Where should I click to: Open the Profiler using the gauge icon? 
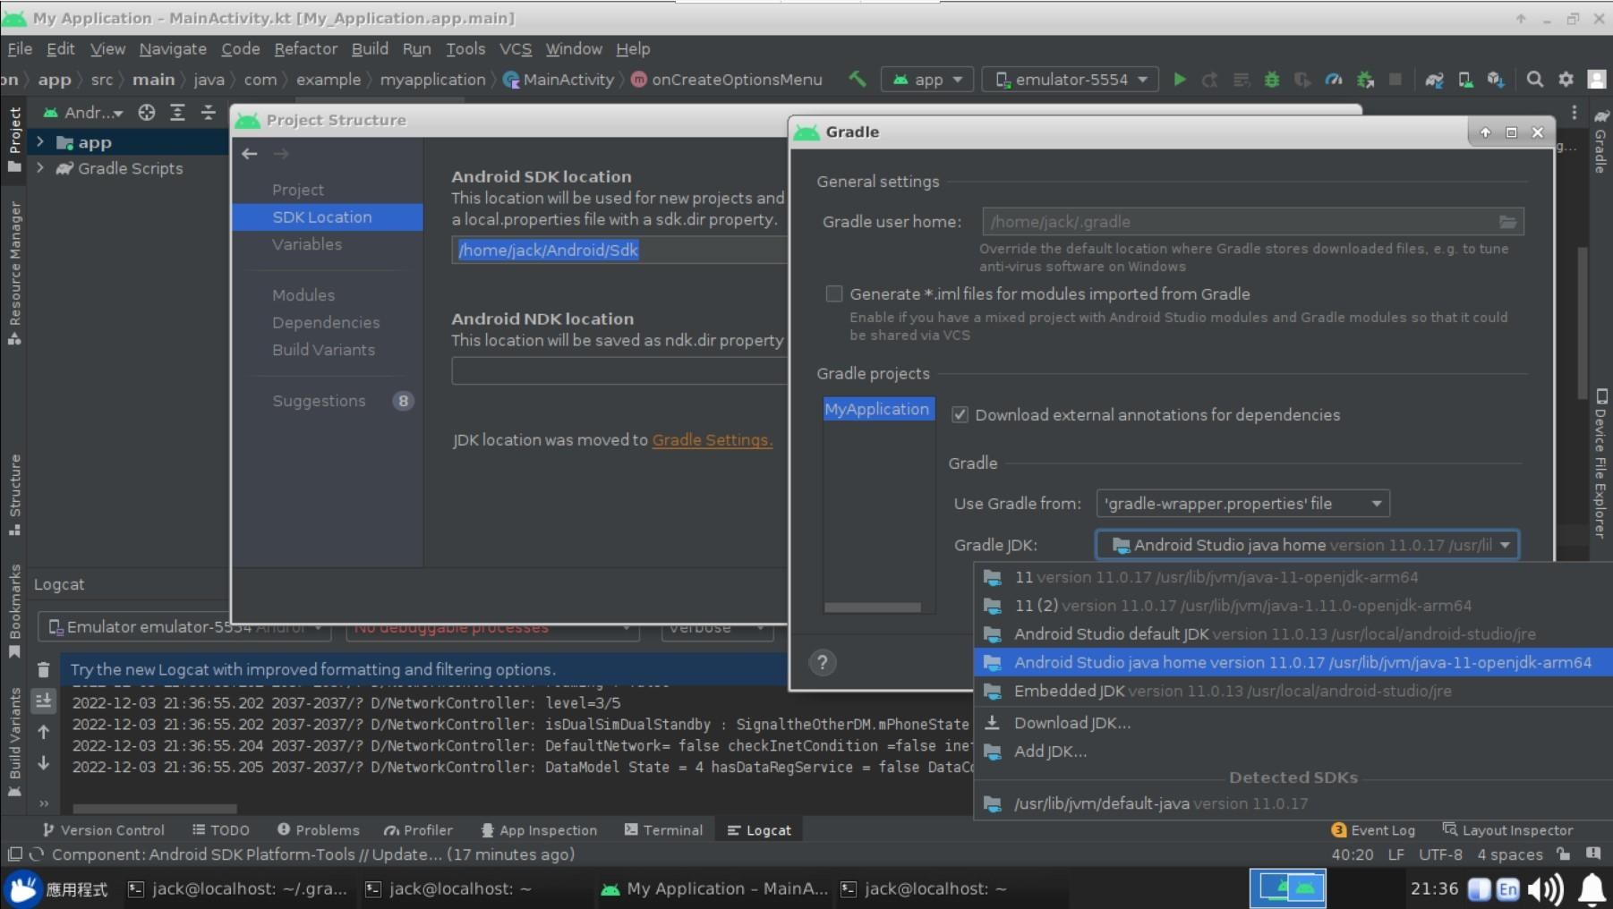tap(1333, 79)
